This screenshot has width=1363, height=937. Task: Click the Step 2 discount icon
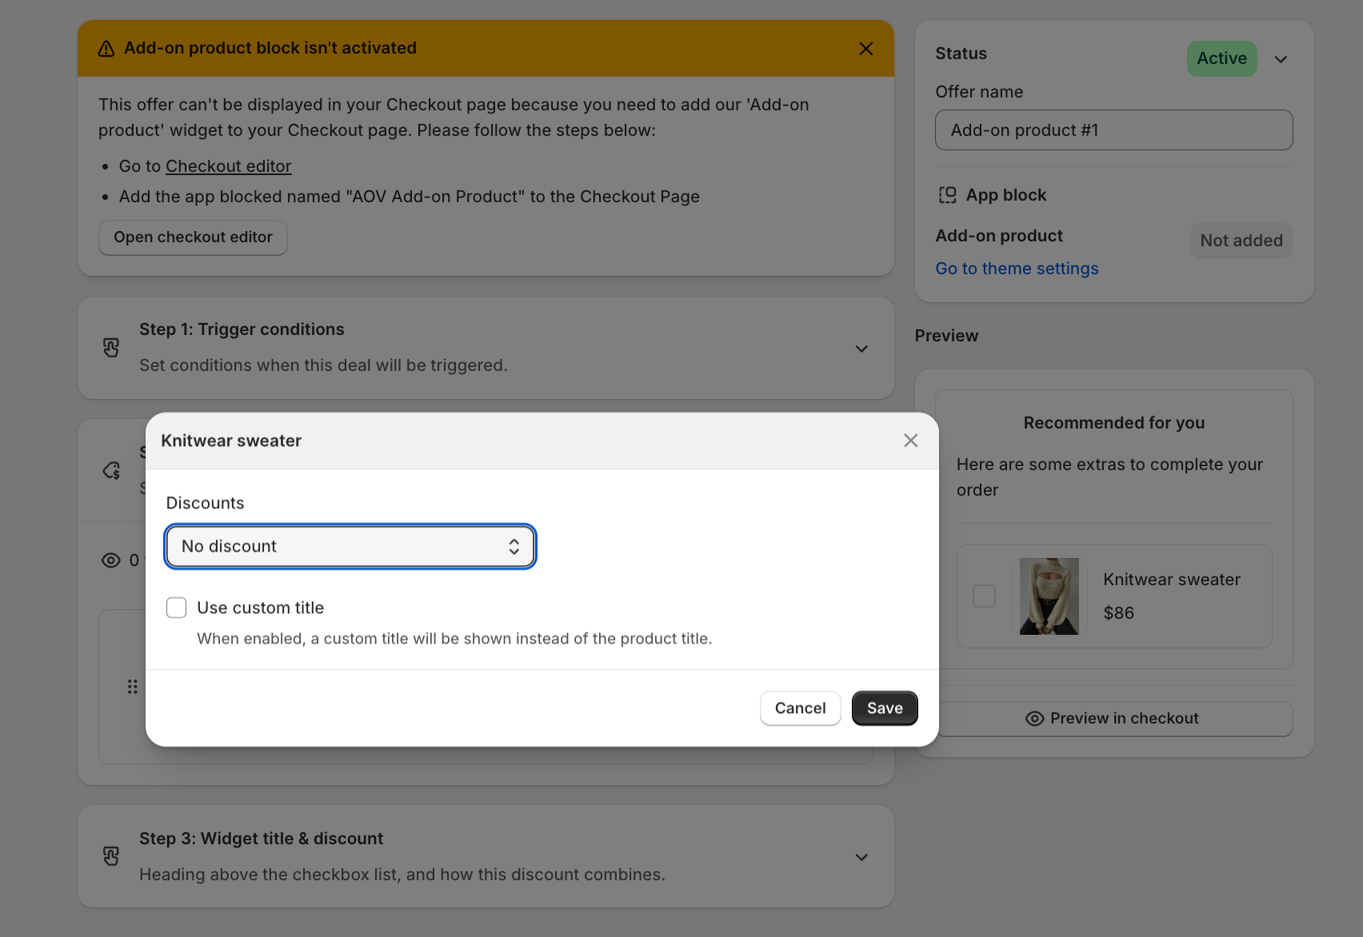click(x=111, y=470)
